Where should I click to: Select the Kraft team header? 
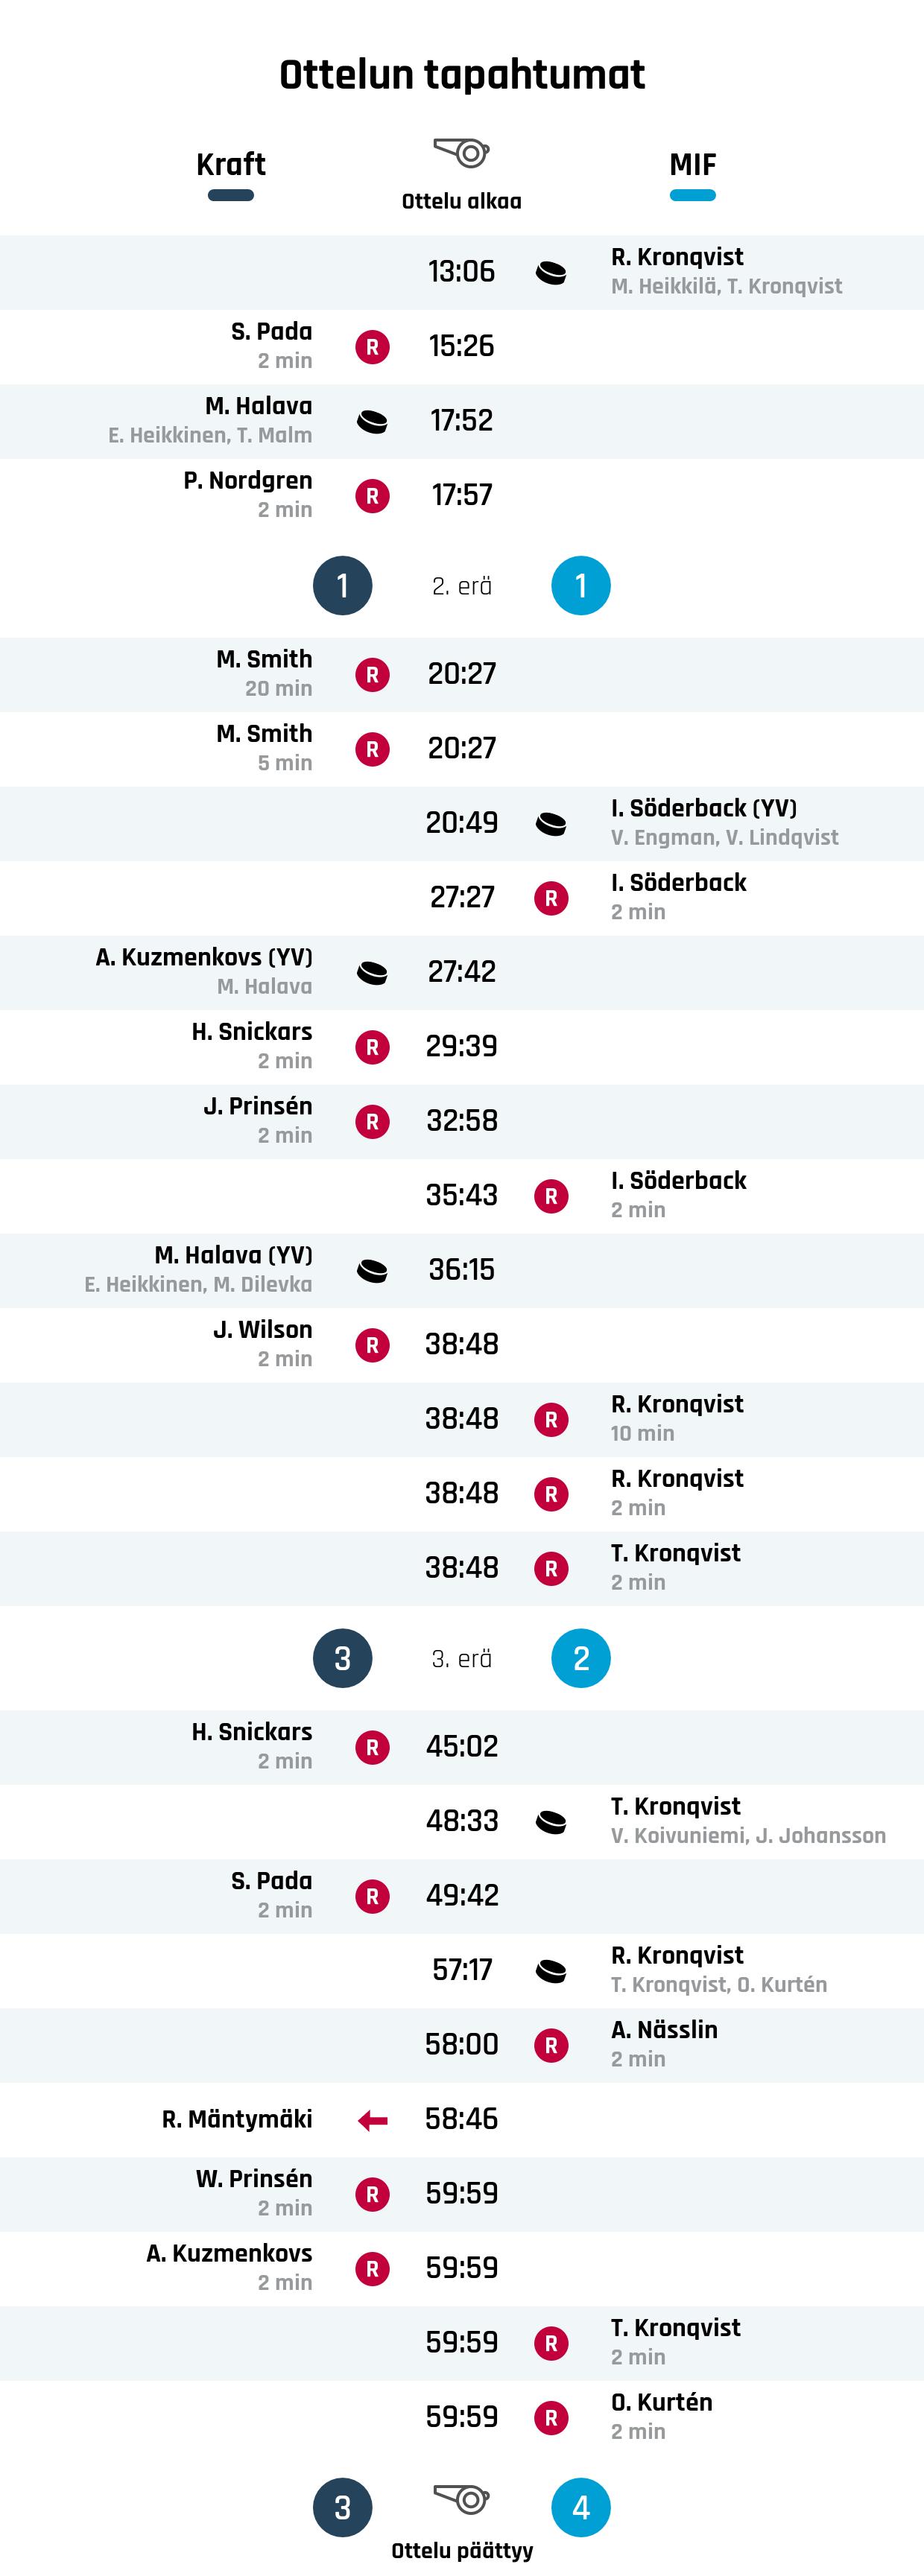click(x=231, y=165)
